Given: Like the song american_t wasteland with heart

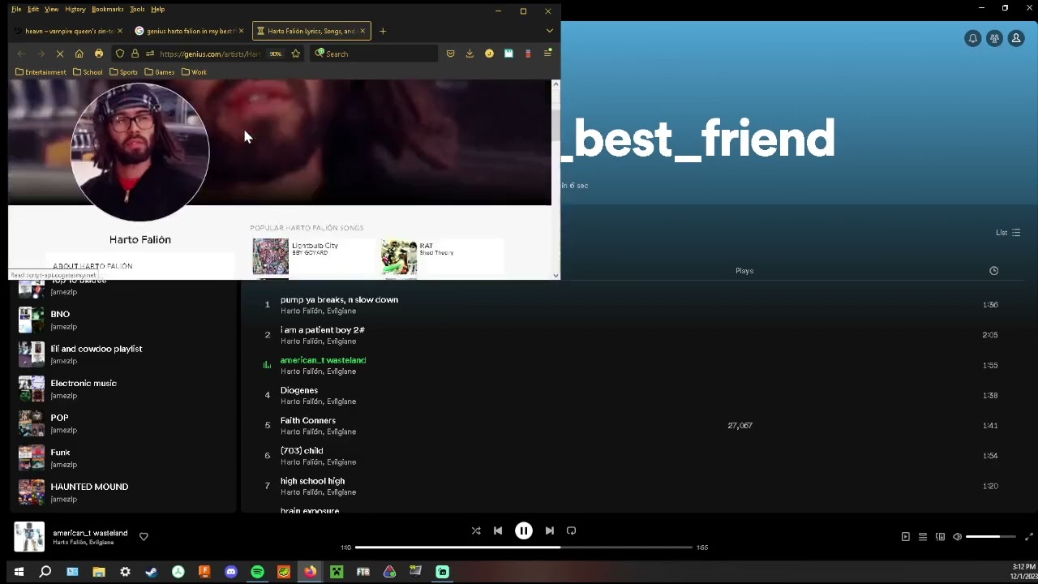Looking at the screenshot, I should pos(144,536).
